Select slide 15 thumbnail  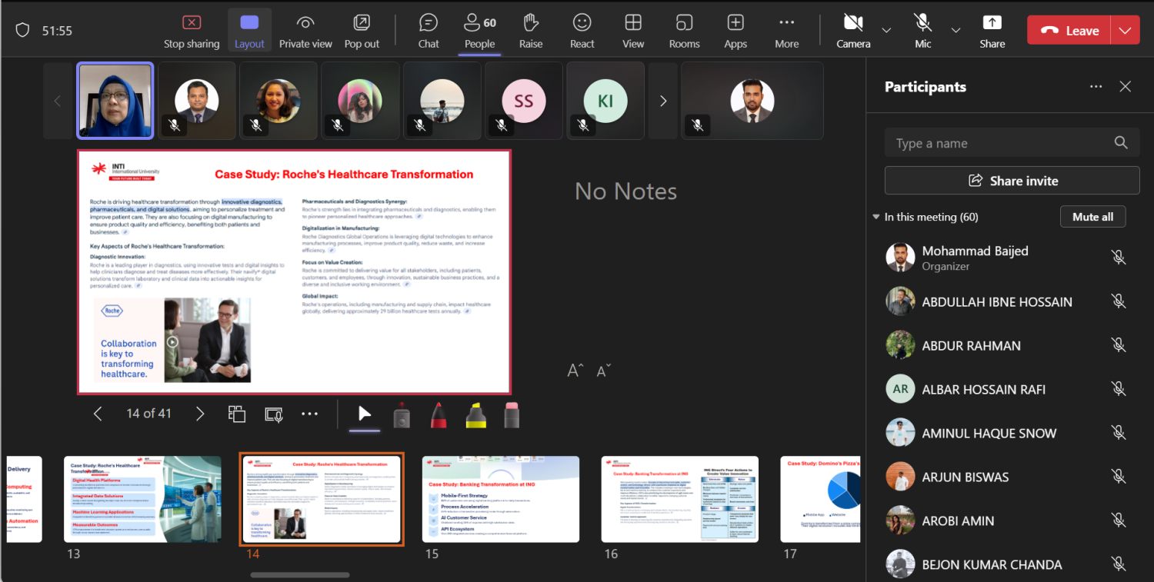pos(501,499)
